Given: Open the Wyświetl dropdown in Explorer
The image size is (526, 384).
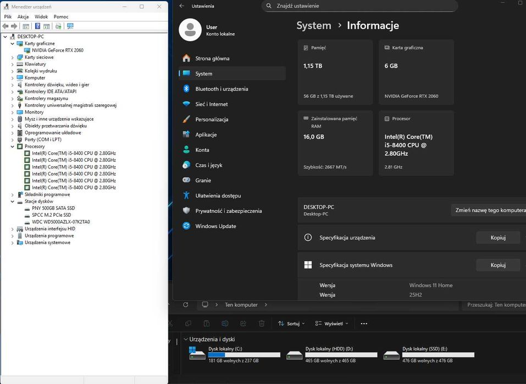Looking at the screenshot, I should (x=332, y=324).
